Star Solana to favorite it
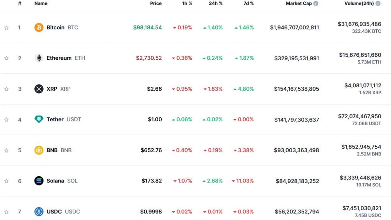Image resolution: width=391 pixels, height=220 pixels. pyautogui.click(x=6, y=181)
